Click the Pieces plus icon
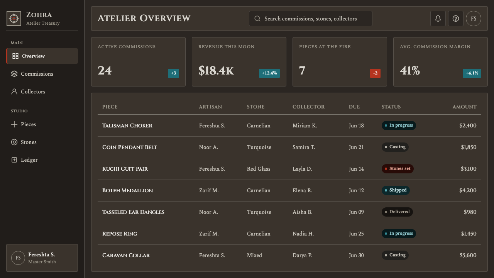The height and width of the screenshot is (278, 494). coord(14,124)
